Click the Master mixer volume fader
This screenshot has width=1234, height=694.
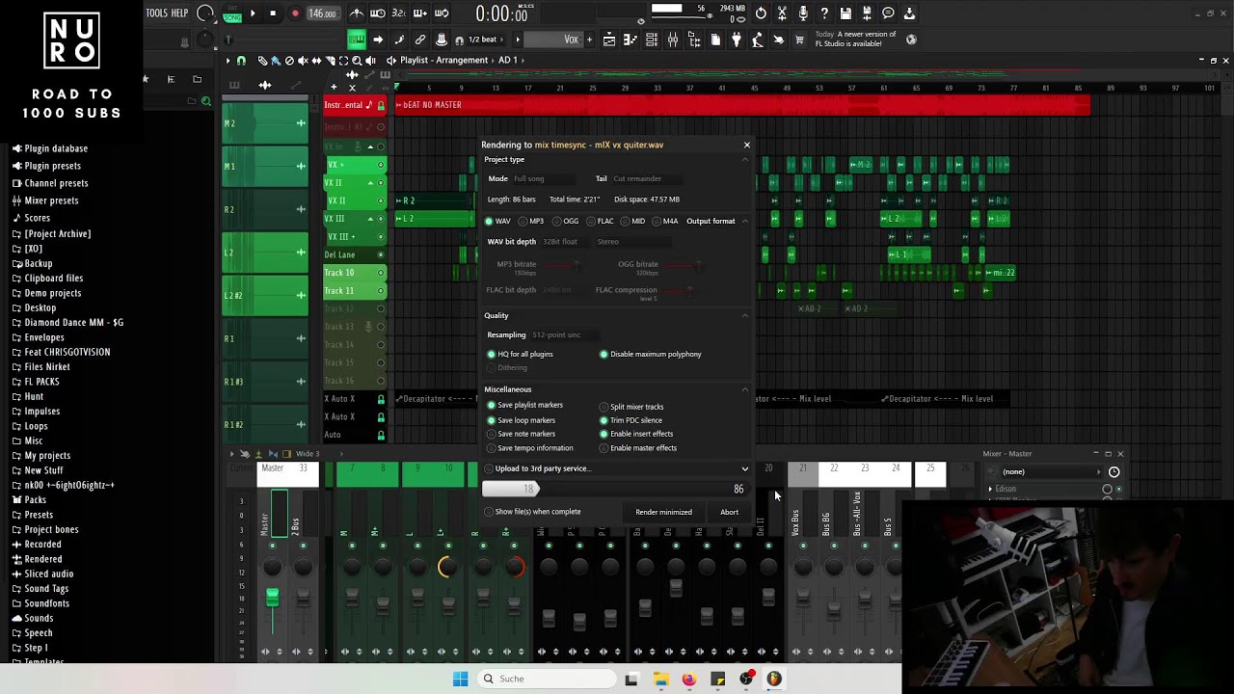click(x=272, y=599)
